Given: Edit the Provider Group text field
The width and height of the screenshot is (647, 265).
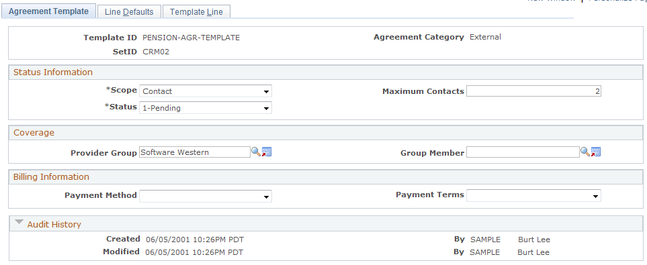Looking at the screenshot, I should click(195, 152).
